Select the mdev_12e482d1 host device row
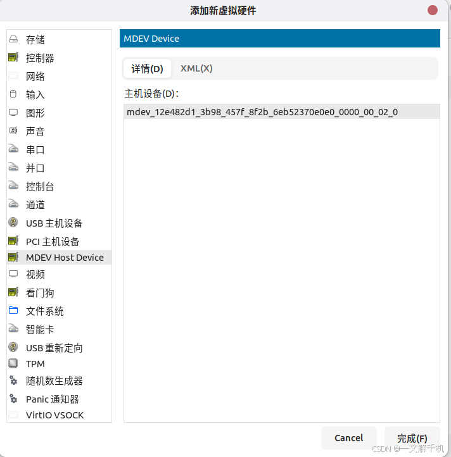Screen dimensions: 451x457 281,112
